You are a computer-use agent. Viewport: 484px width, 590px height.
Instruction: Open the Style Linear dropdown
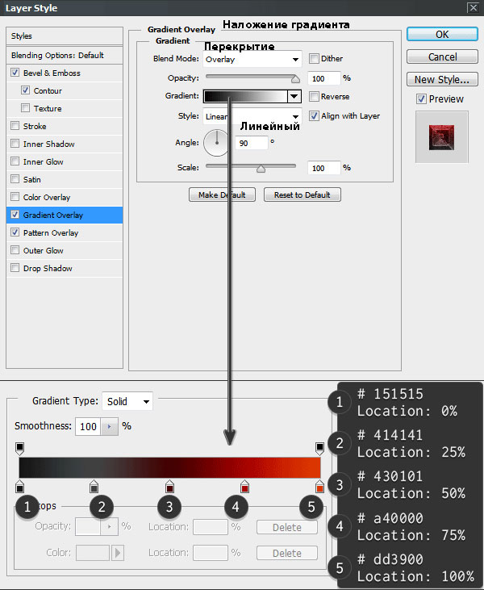pyautogui.click(x=252, y=116)
